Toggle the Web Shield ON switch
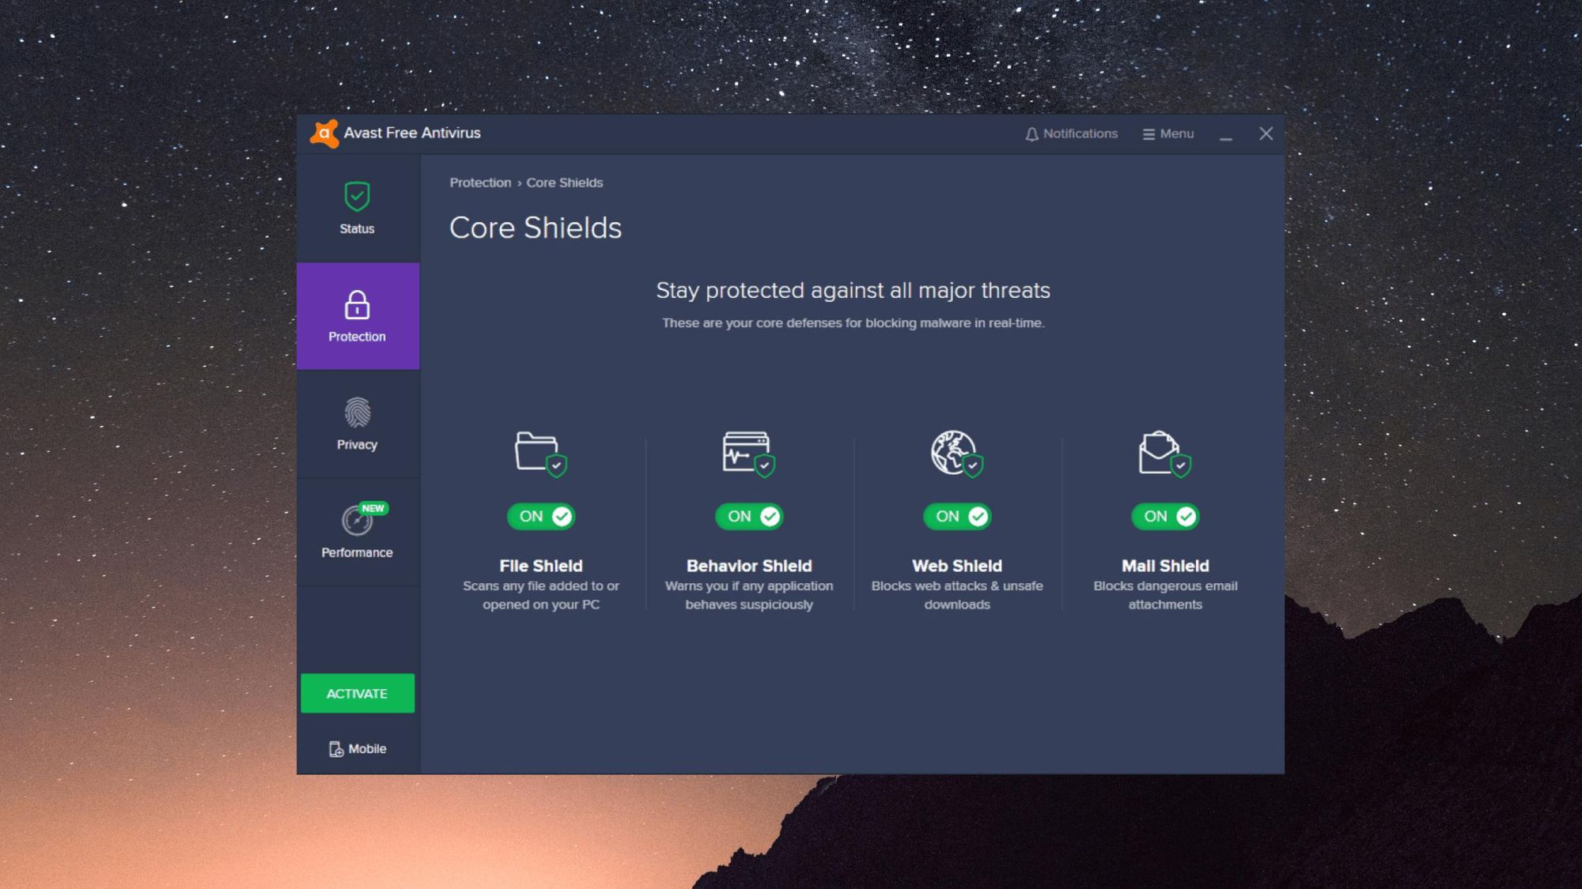The image size is (1582, 889). pos(956,515)
